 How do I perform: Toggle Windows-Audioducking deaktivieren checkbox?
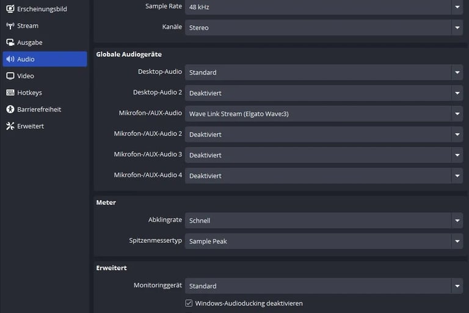[189, 303]
